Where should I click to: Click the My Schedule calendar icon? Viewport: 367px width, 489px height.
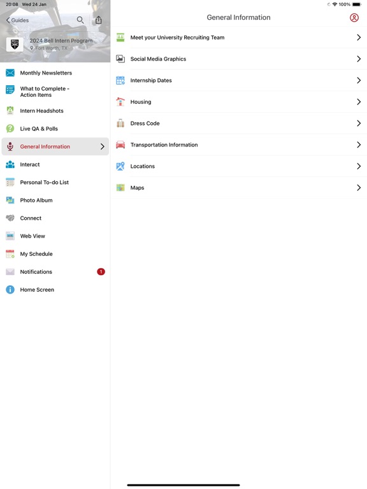[x=10, y=254]
